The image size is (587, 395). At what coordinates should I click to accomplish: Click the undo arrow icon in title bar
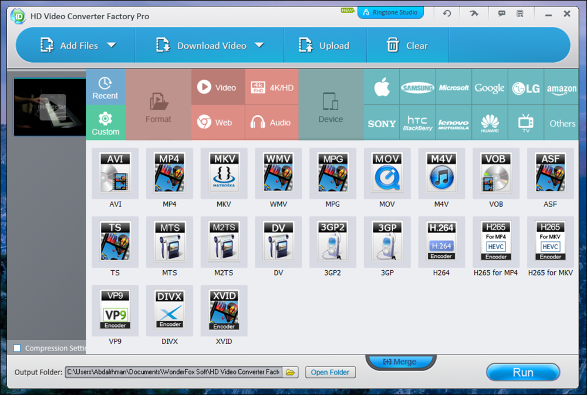[447, 13]
